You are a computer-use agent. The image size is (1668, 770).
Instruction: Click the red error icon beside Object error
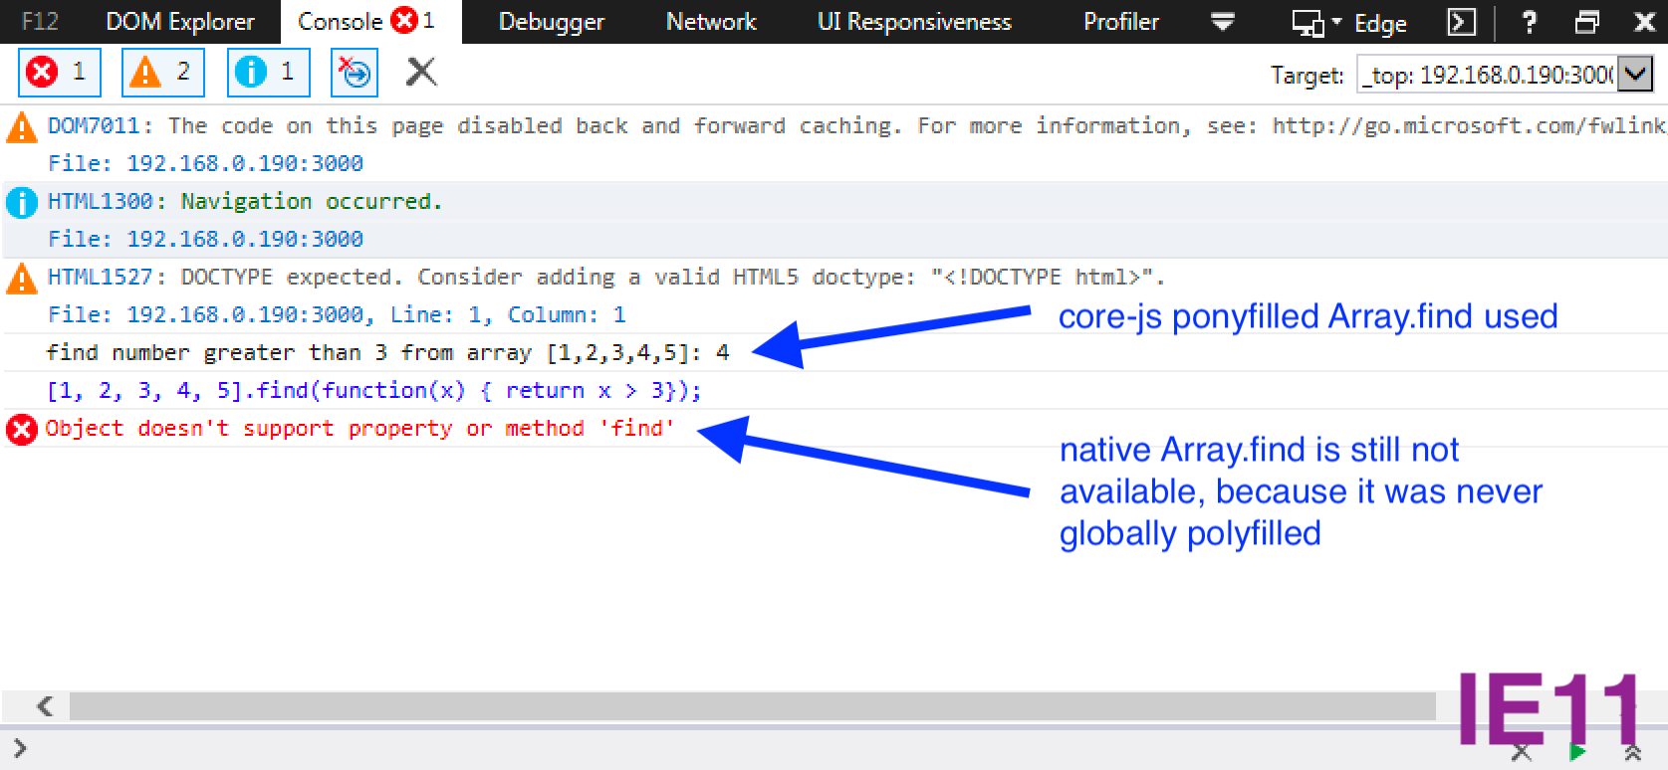pyautogui.click(x=22, y=430)
